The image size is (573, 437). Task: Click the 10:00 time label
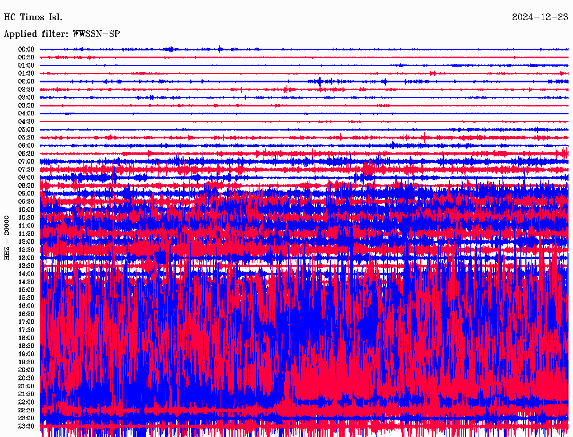[x=26, y=210]
